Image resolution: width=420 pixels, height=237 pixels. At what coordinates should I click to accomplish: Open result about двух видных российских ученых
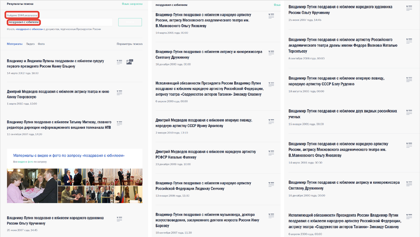(343, 114)
